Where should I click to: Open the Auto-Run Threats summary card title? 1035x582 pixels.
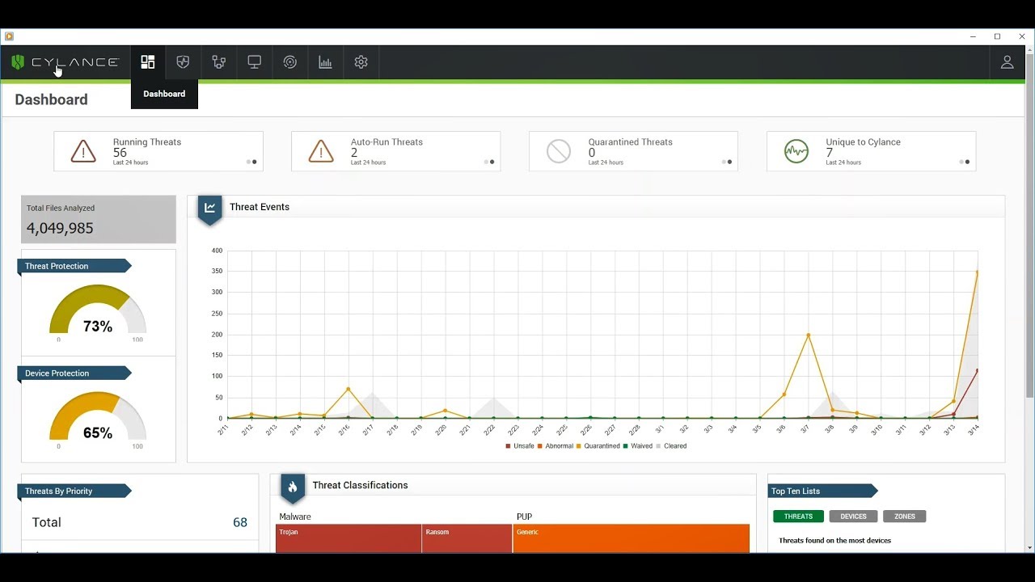tap(387, 142)
